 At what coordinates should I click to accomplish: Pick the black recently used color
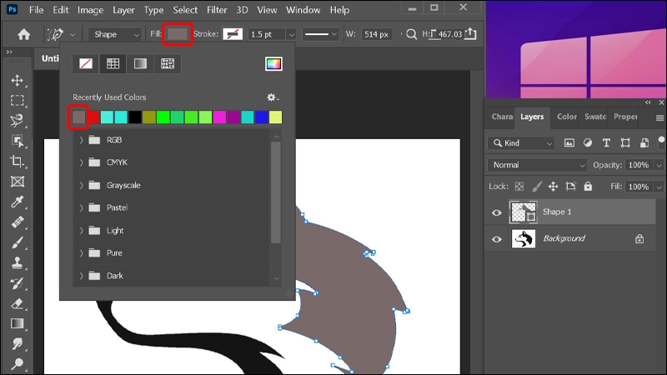pyautogui.click(x=135, y=117)
